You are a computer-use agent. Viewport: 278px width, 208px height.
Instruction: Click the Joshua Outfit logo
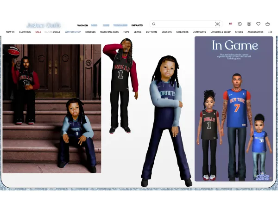(x=44, y=25)
